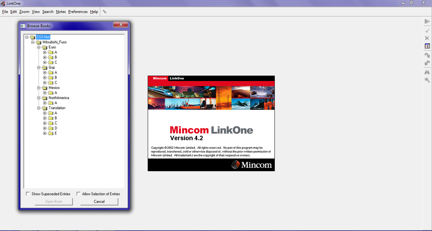Expand folder A under Mexico
The height and width of the screenshot is (231, 432).
pos(45,93)
